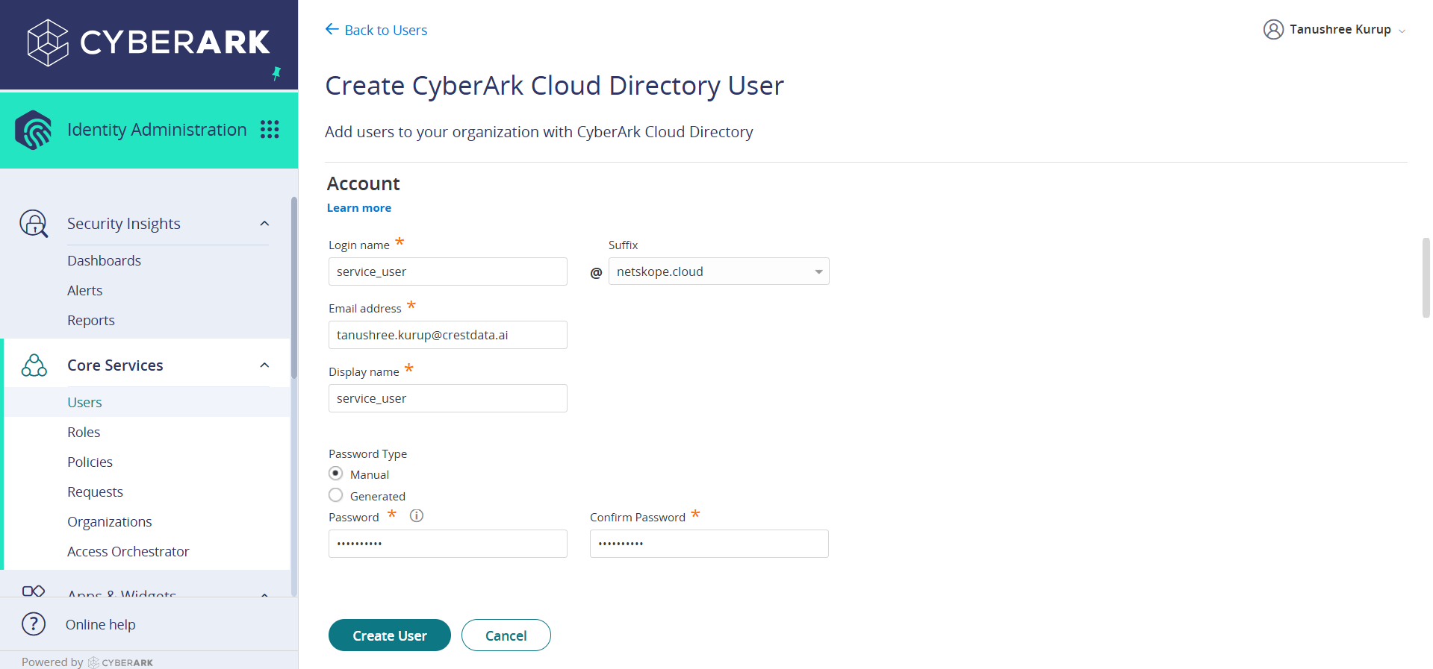The height and width of the screenshot is (669, 1433).
Task: Click the Identity Administration title
Action: pos(157,130)
